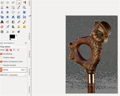Select the Blend gradient tool

click(x=13, y=22)
